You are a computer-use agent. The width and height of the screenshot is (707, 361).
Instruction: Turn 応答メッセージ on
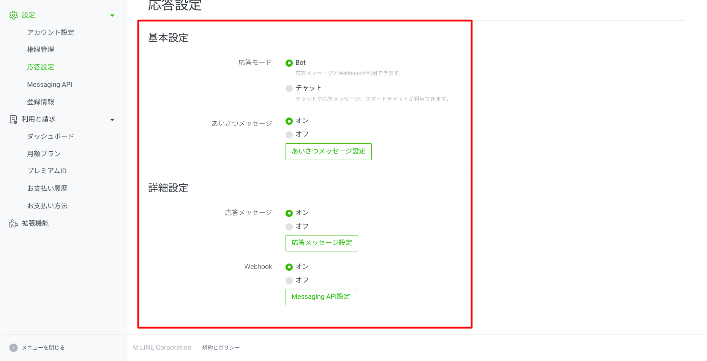(x=289, y=213)
